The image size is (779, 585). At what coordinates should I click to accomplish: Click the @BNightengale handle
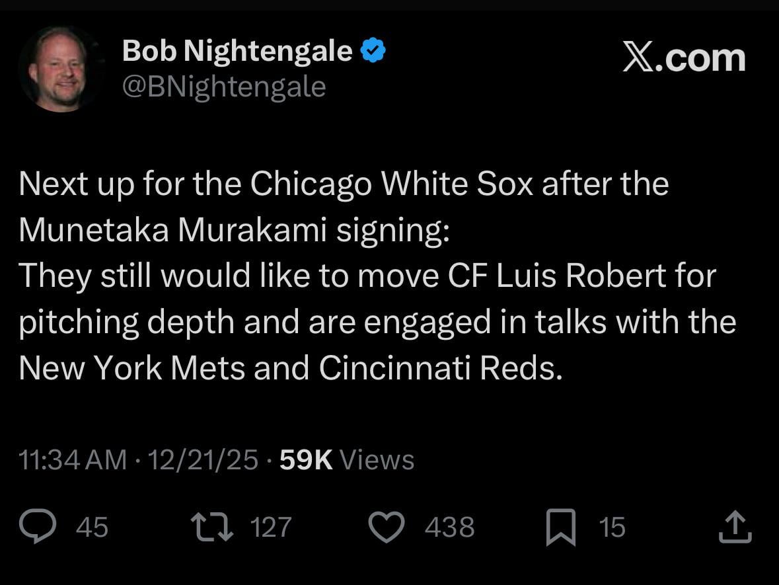pyautogui.click(x=223, y=86)
